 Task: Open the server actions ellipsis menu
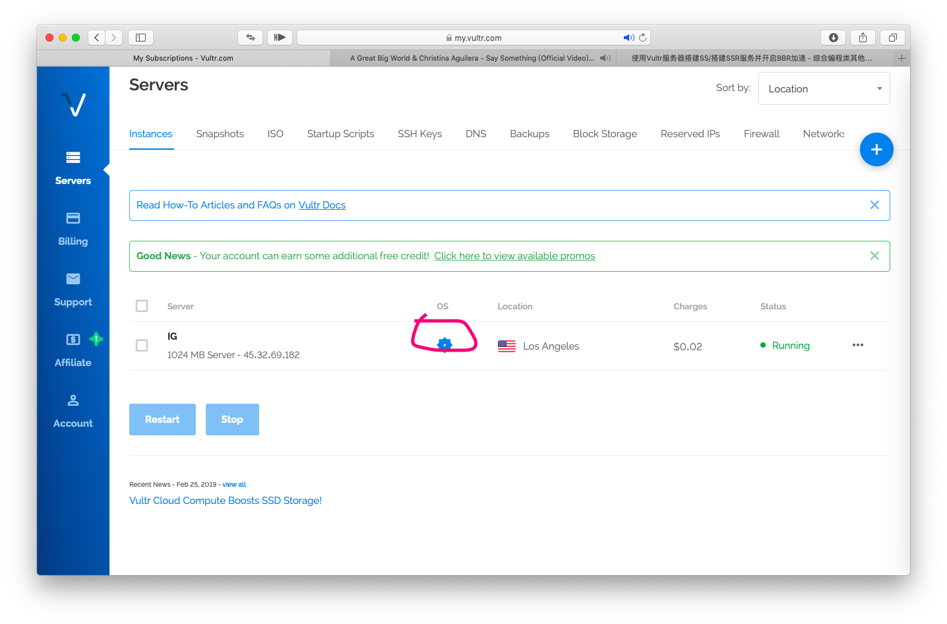coord(858,345)
